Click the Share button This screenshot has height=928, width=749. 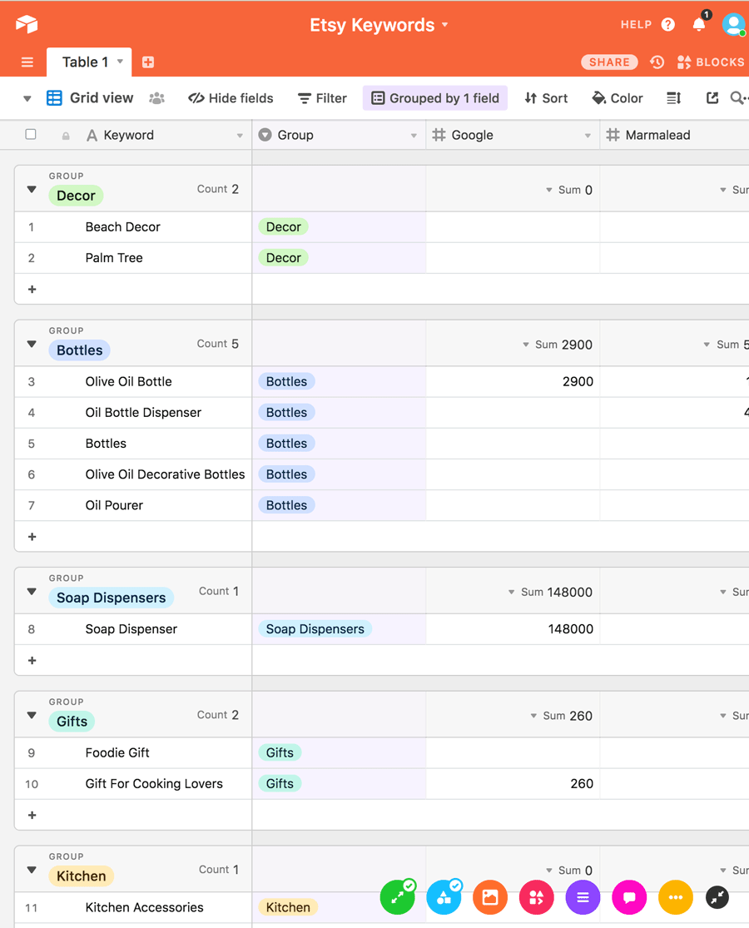coord(609,62)
